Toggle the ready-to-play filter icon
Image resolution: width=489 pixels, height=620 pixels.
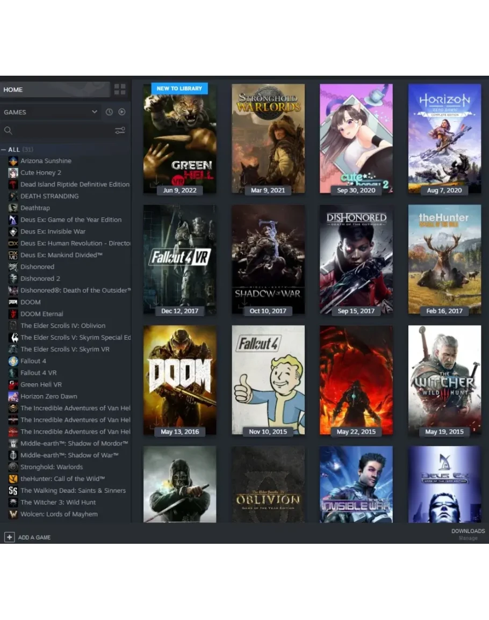point(122,112)
